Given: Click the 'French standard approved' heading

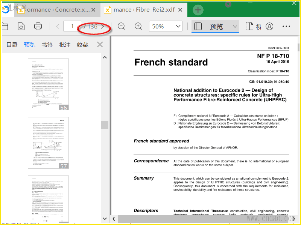Looking at the screenshot, I should pyautogui.click(x=161, y=141).
